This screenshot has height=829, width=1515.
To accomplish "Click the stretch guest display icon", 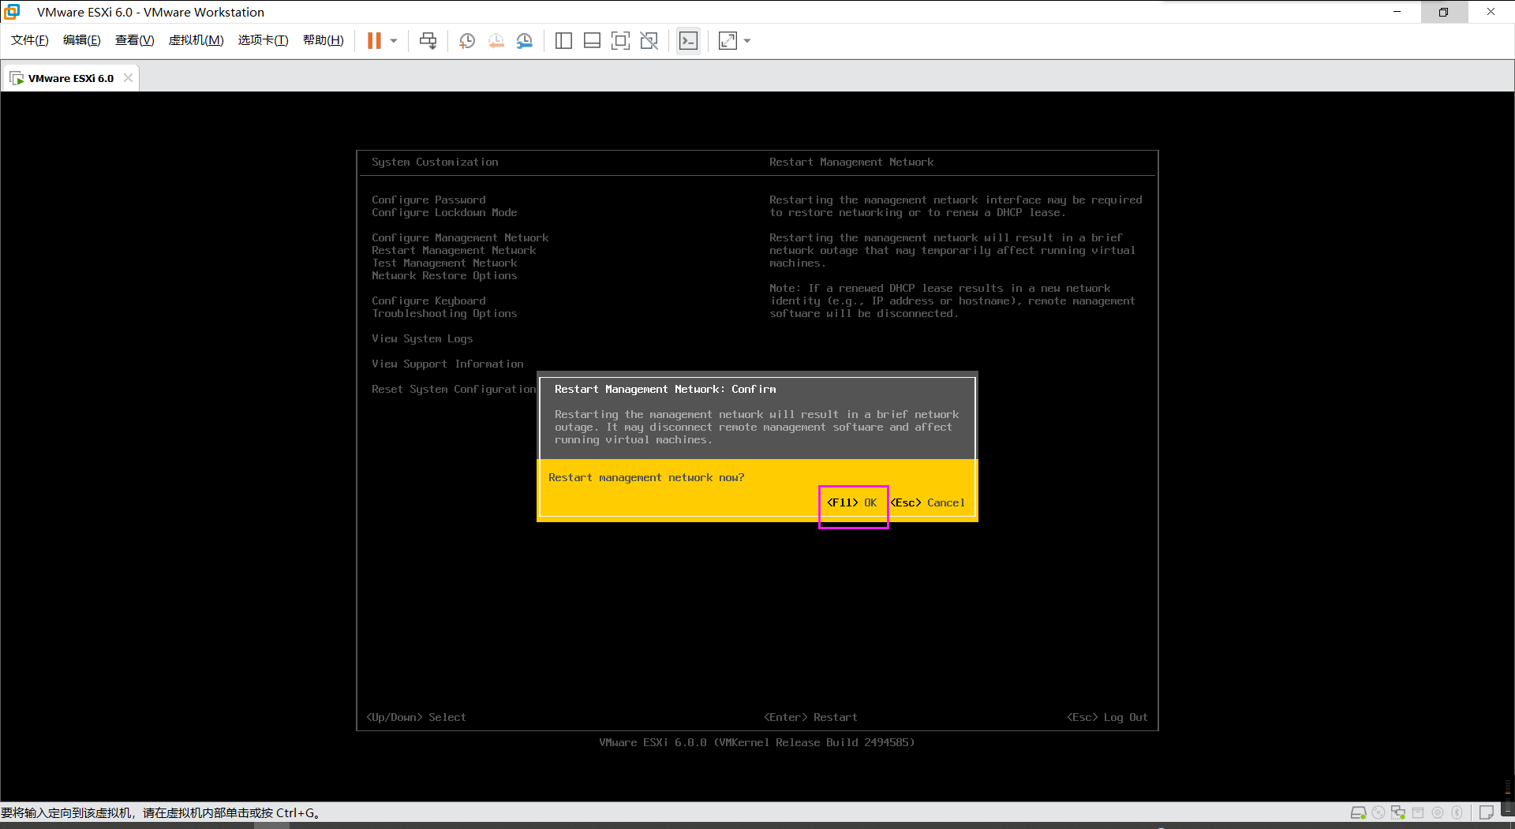I will point(728,41).
